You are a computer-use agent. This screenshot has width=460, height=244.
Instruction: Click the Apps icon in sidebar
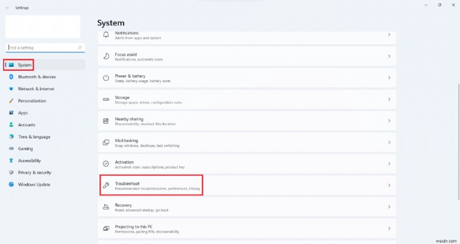point(11,113)
